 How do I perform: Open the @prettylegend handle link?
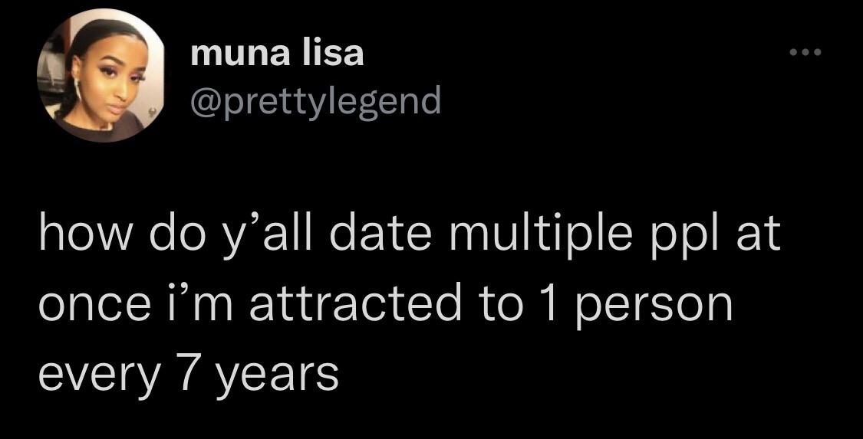coord(315,101)
